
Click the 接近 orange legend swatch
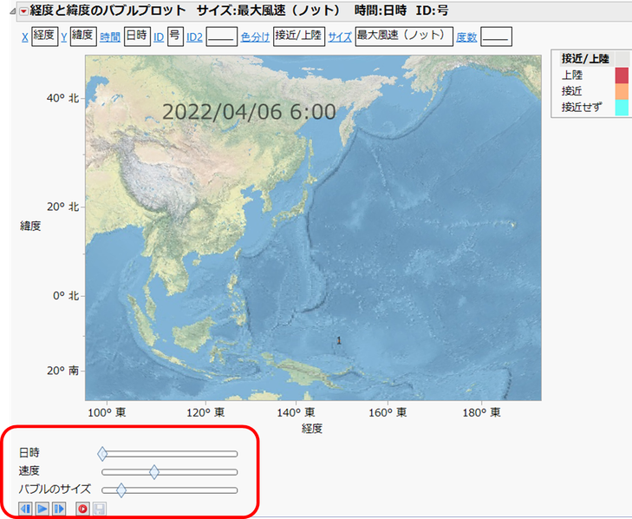622,91
